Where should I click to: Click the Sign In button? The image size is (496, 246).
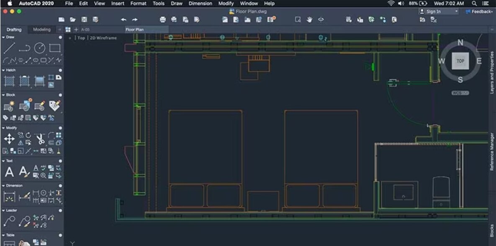434,12
